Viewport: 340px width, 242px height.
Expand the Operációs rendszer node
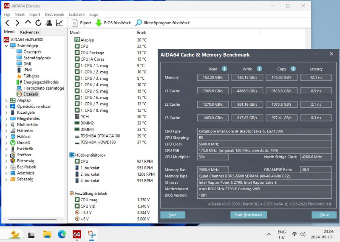(x=6, y=107)
